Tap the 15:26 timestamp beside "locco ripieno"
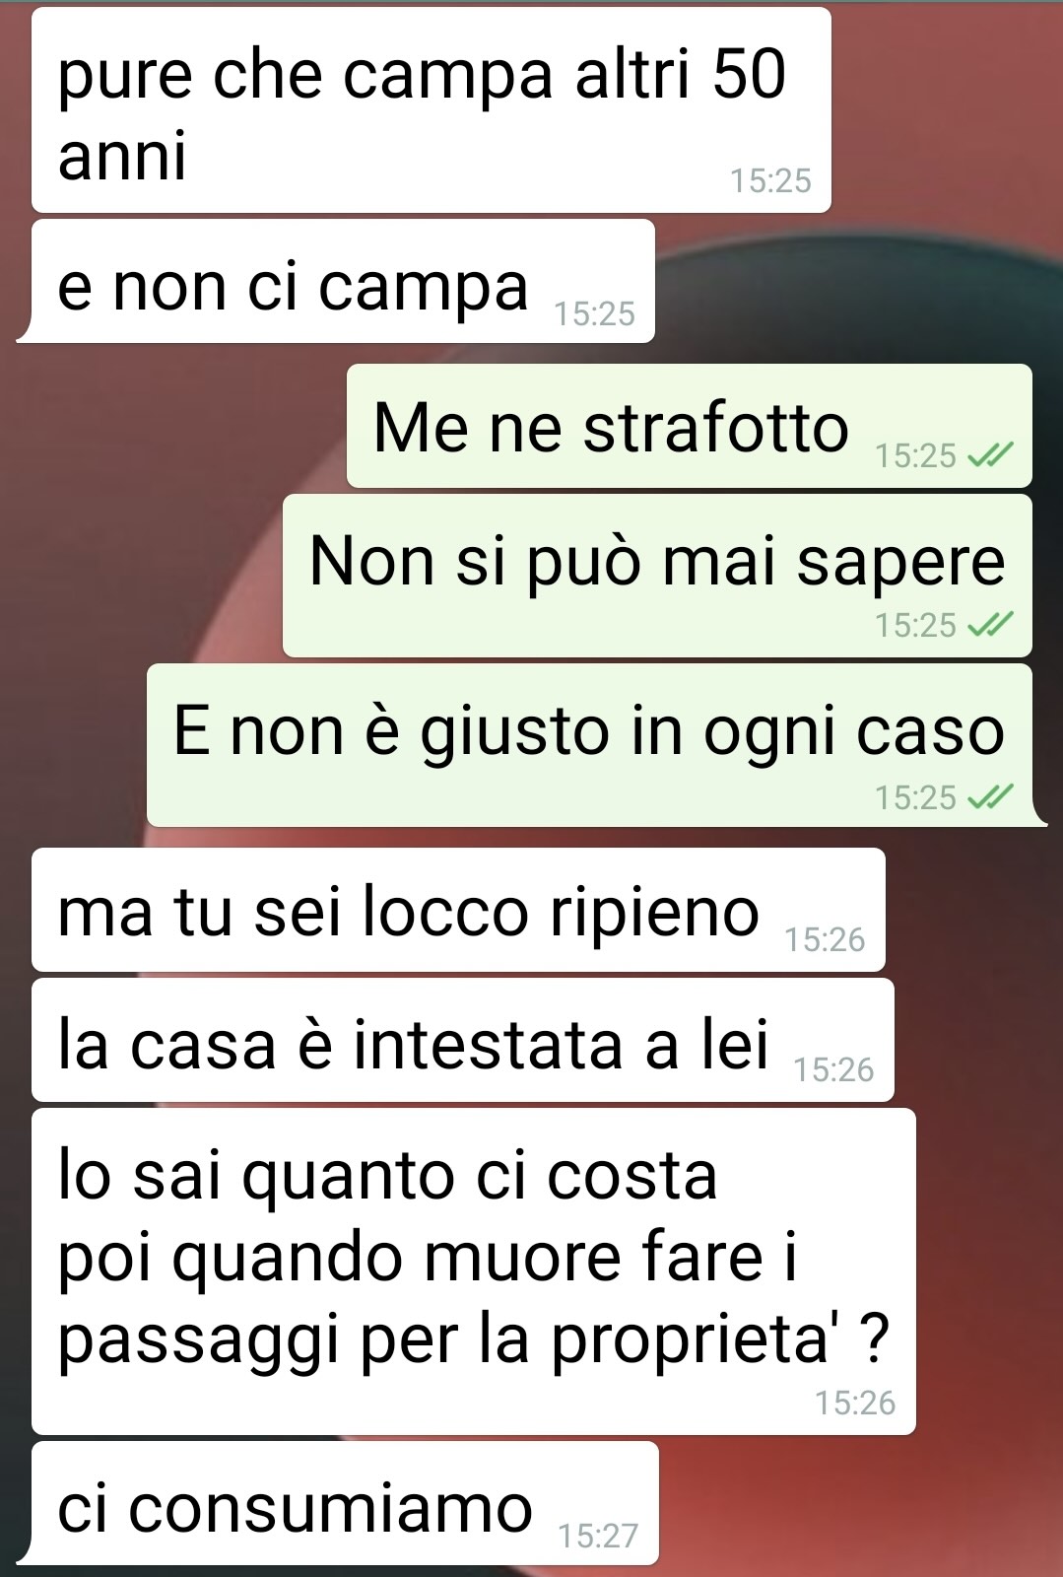The width and height of the screenshot is (1063, 1577). click(825, 939)
